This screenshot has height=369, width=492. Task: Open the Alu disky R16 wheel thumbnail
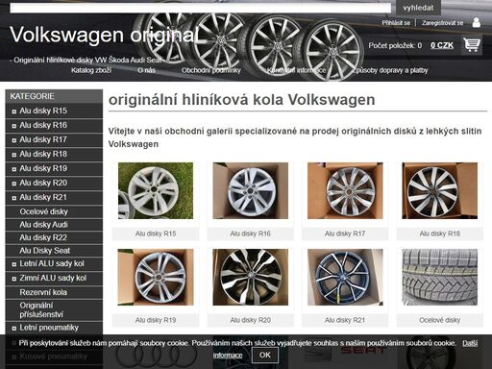pos(250,190)
